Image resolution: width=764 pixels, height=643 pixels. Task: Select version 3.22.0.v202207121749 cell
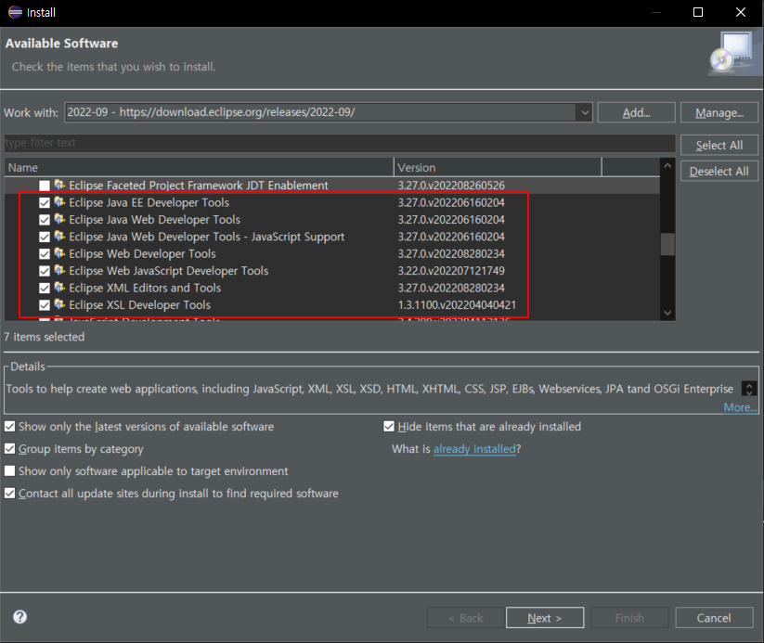coord(451,271)
